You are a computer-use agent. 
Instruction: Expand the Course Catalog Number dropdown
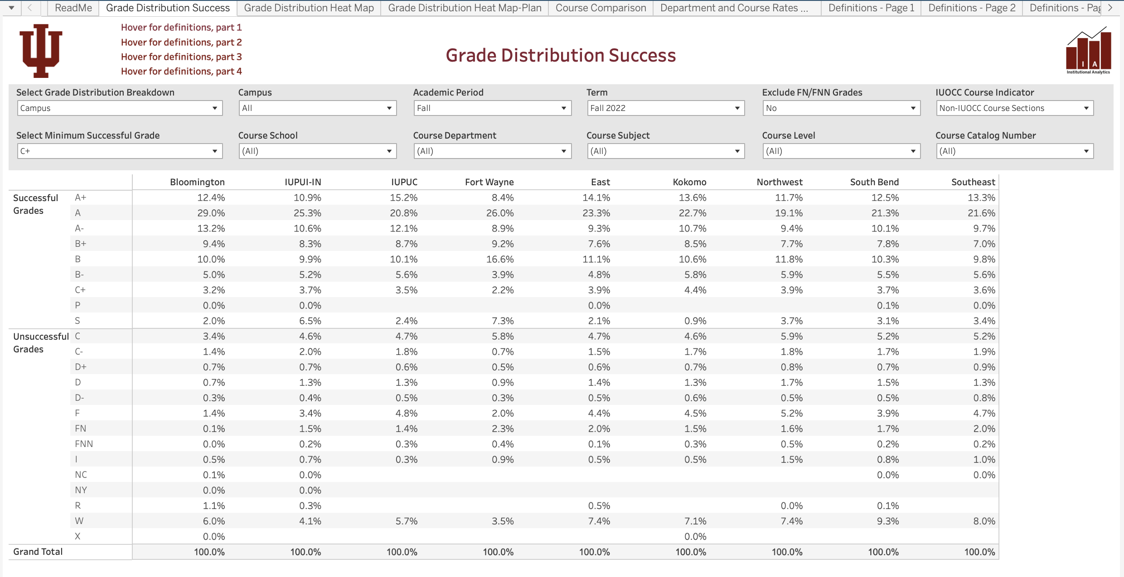[x=1014, y=151]
